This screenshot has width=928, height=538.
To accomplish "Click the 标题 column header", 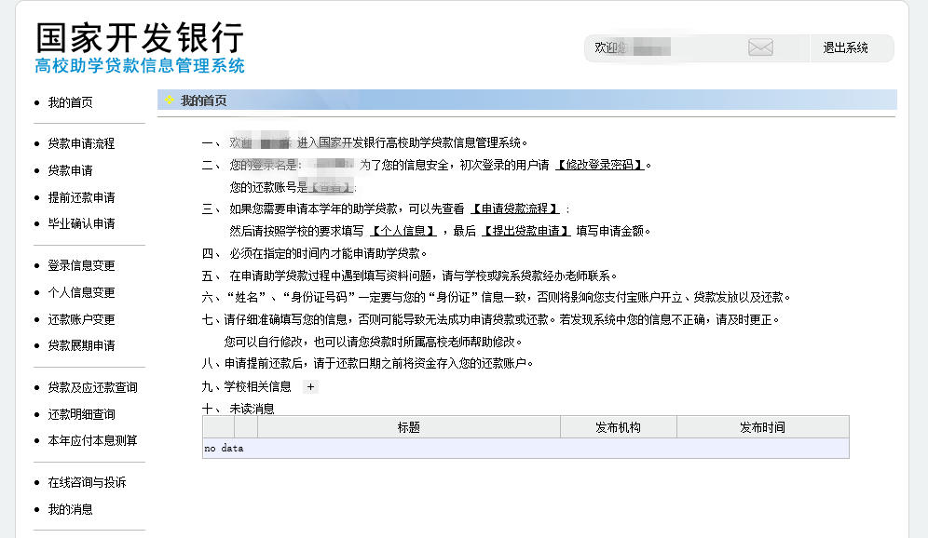I will click(x=409, y=427).
